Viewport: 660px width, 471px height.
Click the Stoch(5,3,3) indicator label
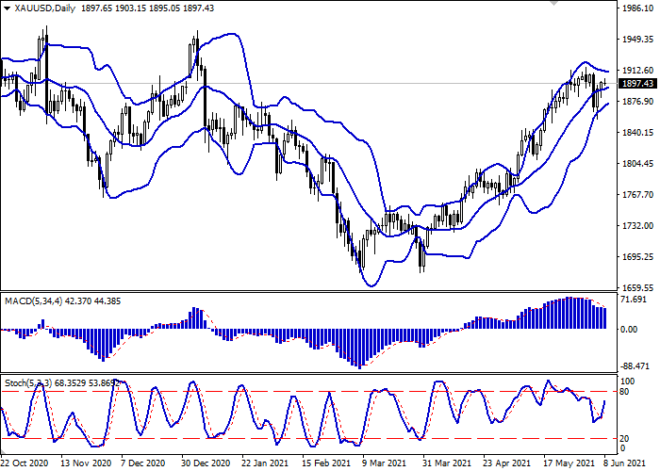tap(28, 383)
